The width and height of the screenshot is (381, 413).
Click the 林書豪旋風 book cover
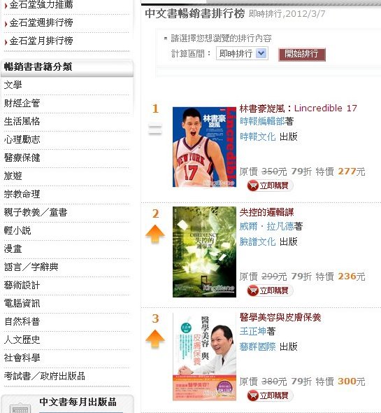coord(204,147)
